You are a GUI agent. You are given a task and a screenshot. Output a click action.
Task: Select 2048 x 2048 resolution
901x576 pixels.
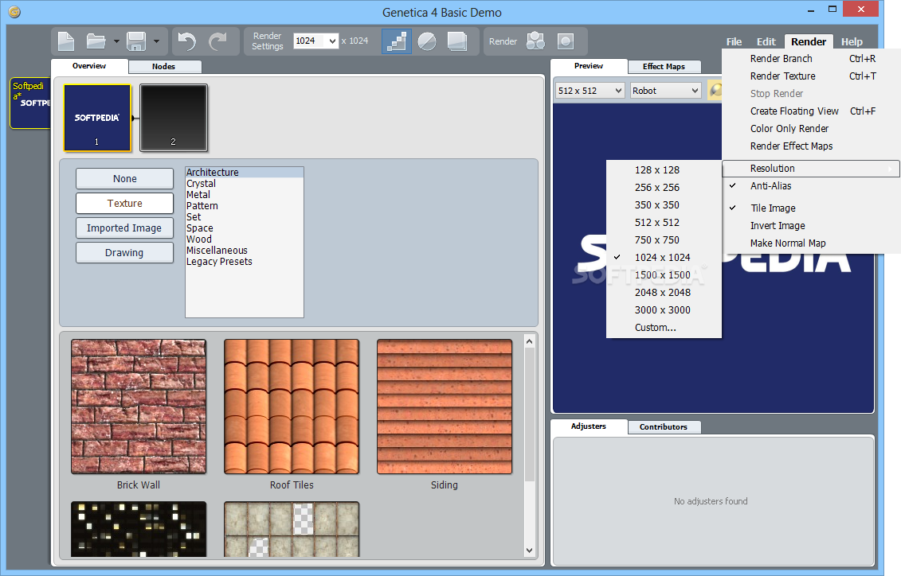pyautogui.click(x=662, y=293)
